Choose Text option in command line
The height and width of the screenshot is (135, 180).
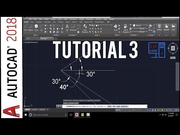tap(114, 106)
